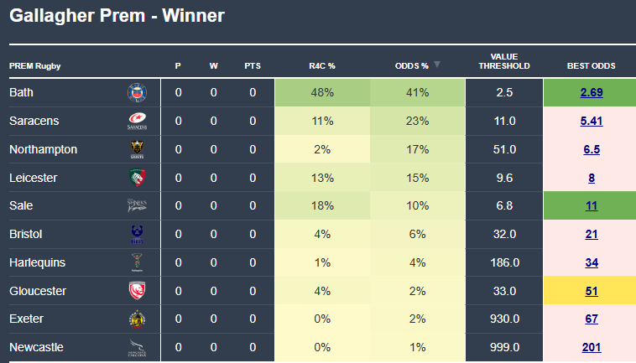Select the Sale Sharks logo
Screen dimensions: 636x363
tap(137, 205)
